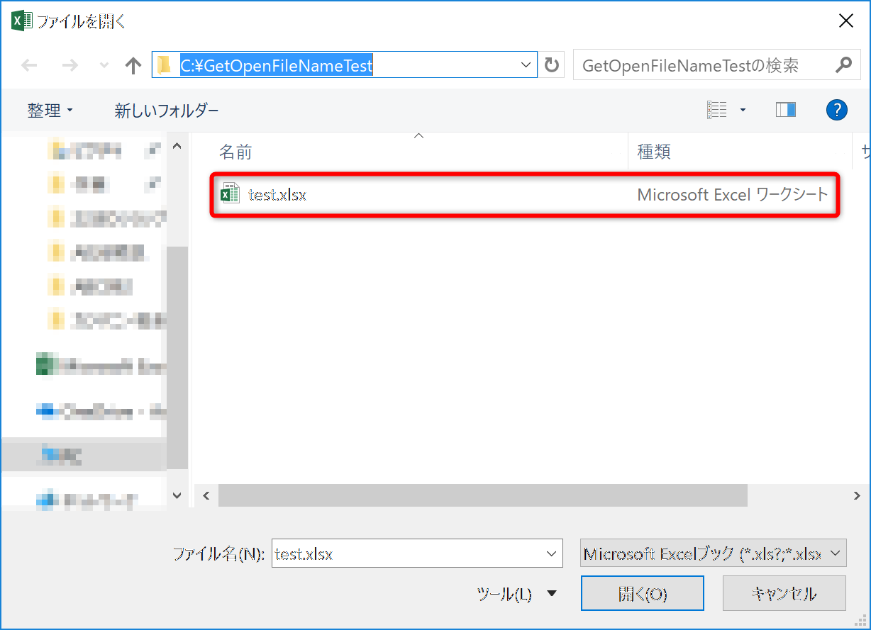Open the ツール(L) menu
Viewport: 871px width, 630px height.
(516, 594)
